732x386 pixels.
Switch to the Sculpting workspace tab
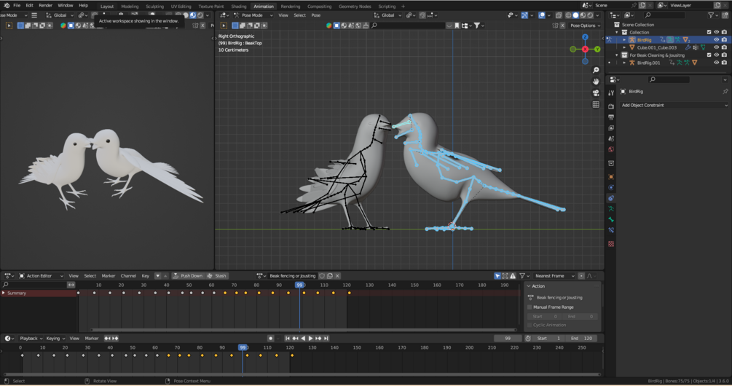point(154,6)
